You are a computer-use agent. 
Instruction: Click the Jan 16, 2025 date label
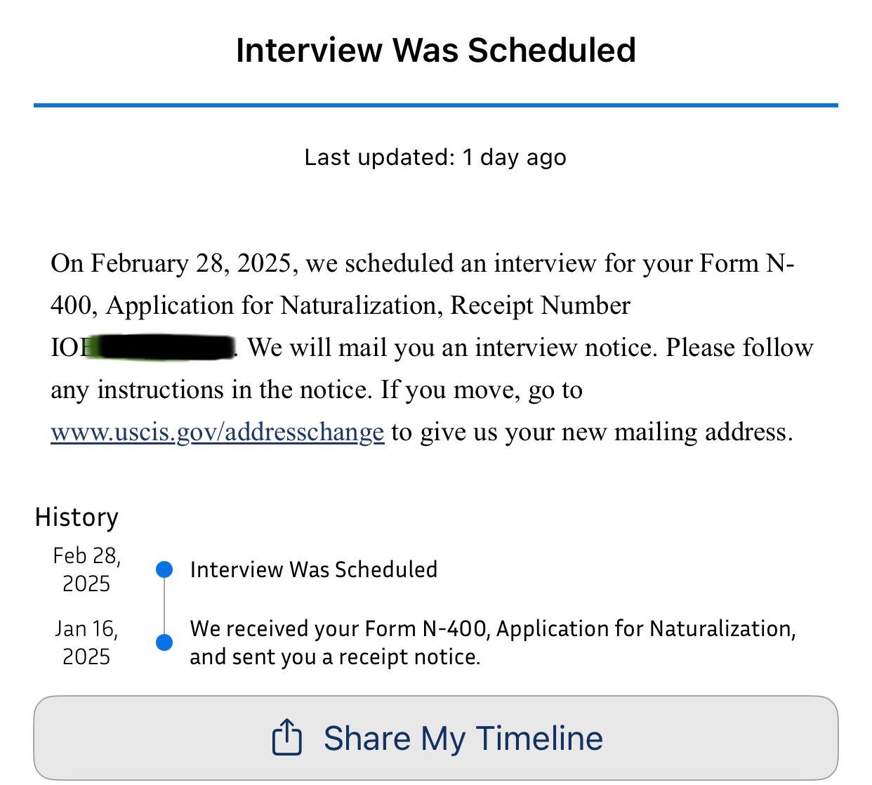(86, 642)
